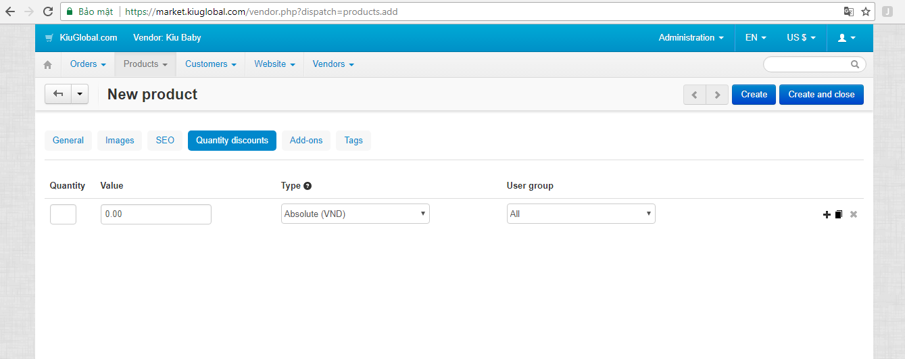
Task: Reload the browser page
Action: pyautogui.click(x=48, y=11)
